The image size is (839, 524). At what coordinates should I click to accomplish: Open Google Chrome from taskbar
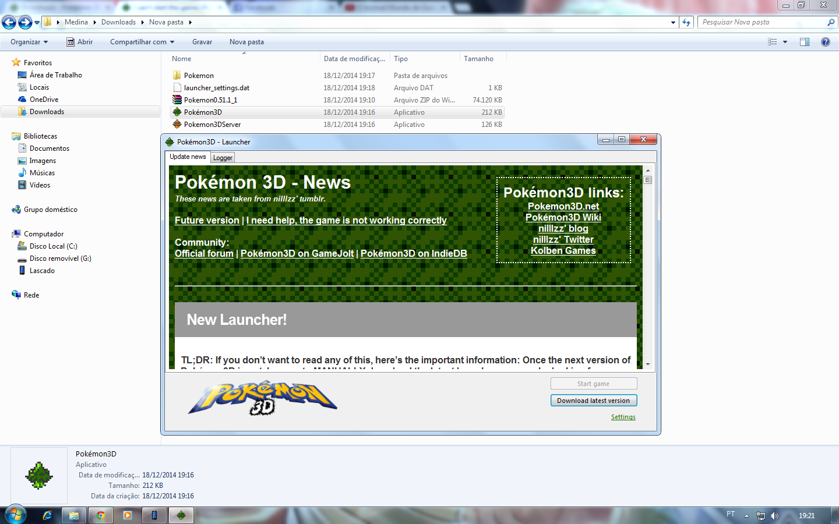[x=101, y=515]
